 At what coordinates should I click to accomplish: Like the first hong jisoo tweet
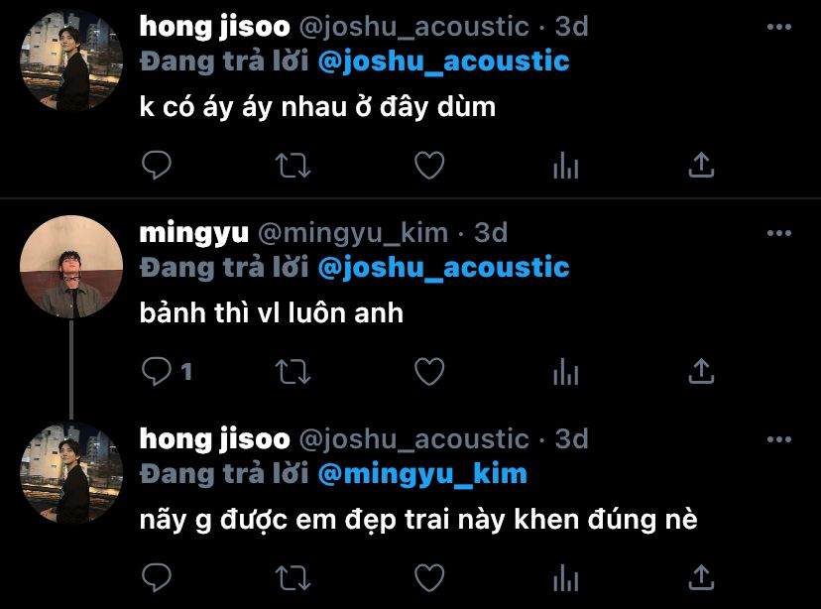coord(429,166)
